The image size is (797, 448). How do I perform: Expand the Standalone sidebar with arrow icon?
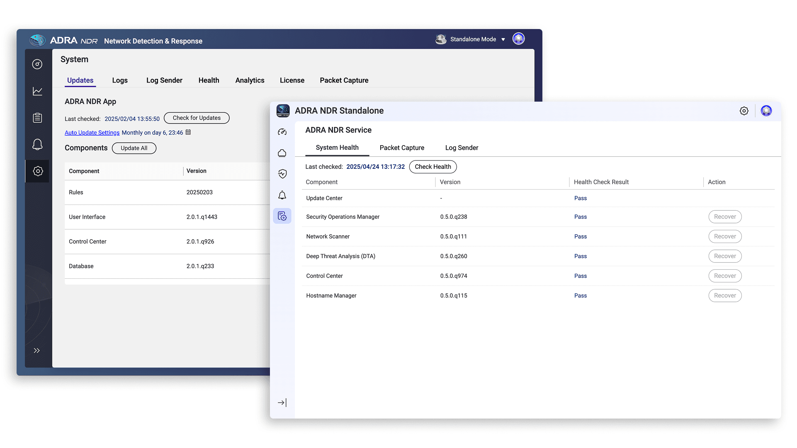pyautogui.click(x=282, y=403)
